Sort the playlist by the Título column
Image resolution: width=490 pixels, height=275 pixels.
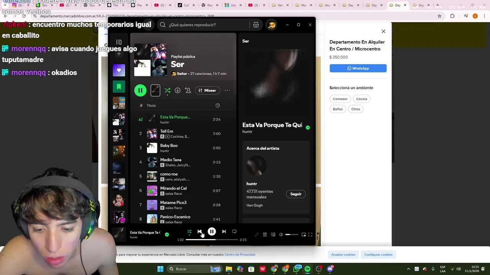(151, 105)
